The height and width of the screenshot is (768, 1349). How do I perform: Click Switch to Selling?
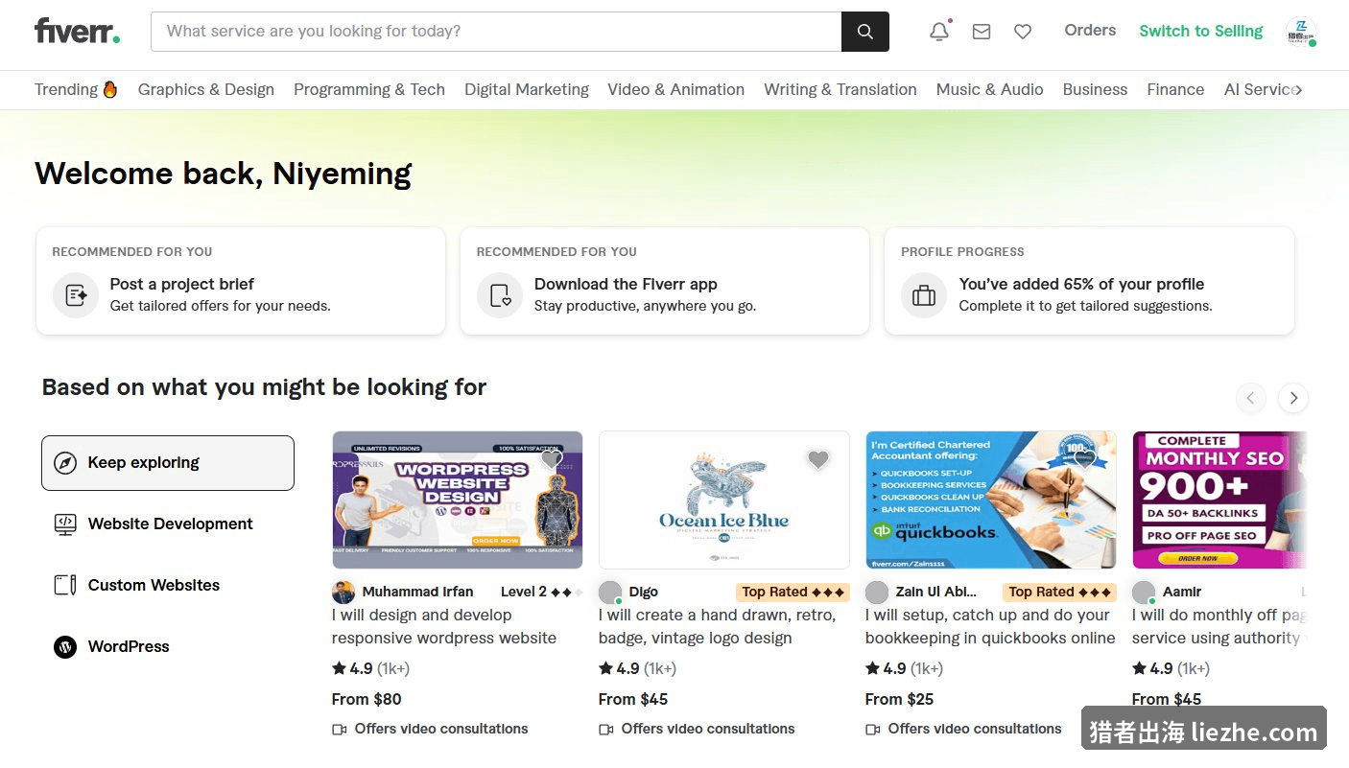coord(1200,31)
